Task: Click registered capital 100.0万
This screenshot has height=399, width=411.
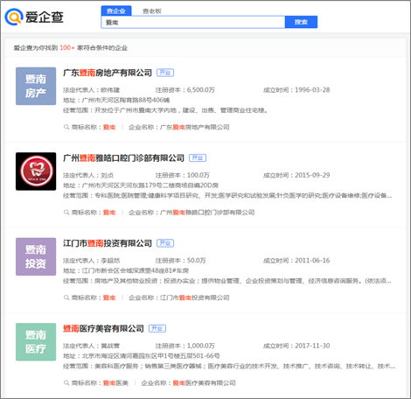Action: [199, 175]
